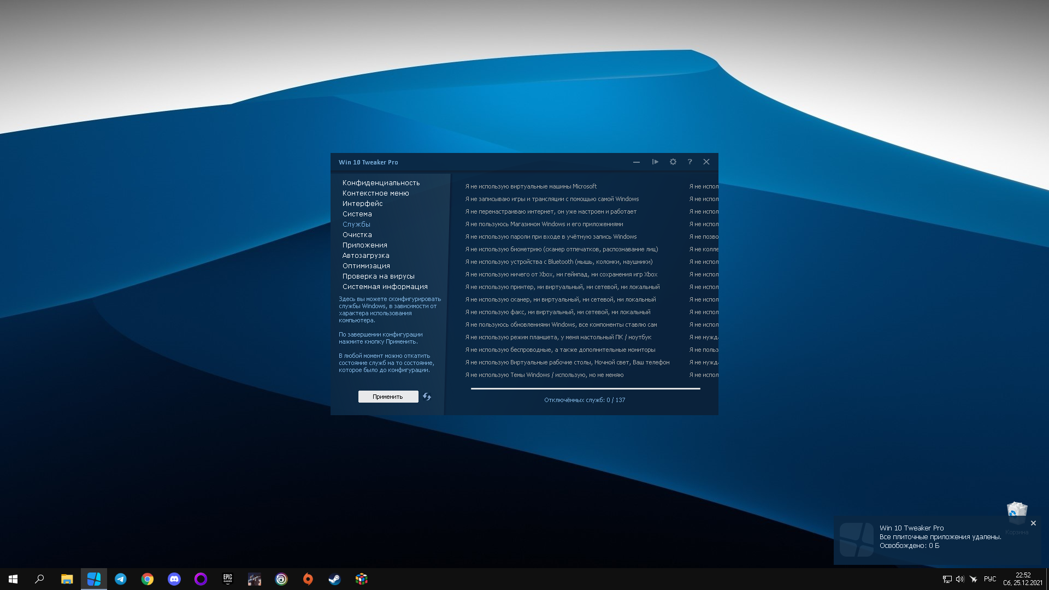Click the Win 10 Tweaker notification body
This screenshot has width=1049, height=590.
coord(939,540)
